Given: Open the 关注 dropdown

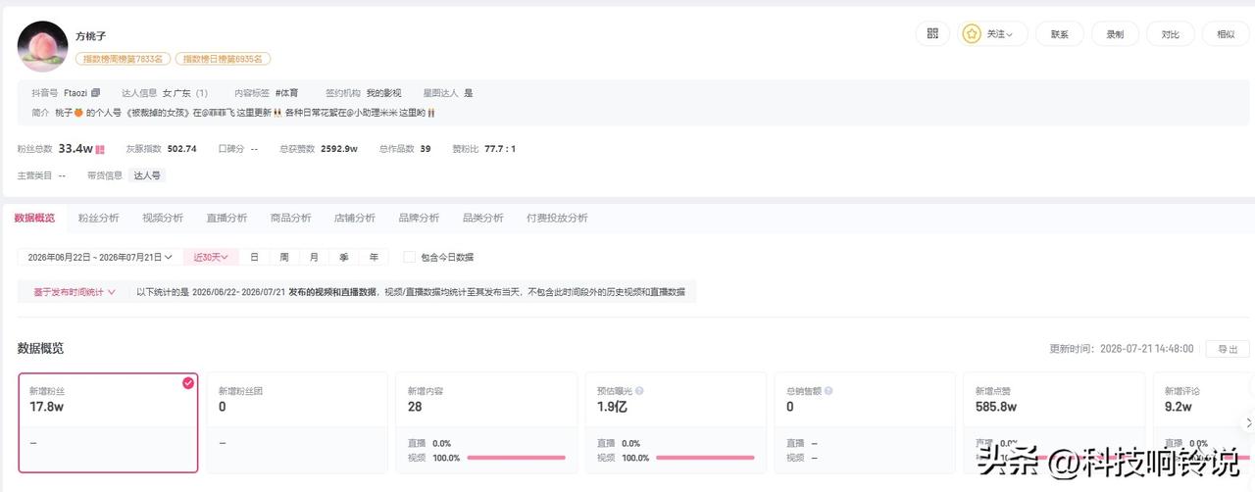Looking at the screenshot, I should pos(993,33).
